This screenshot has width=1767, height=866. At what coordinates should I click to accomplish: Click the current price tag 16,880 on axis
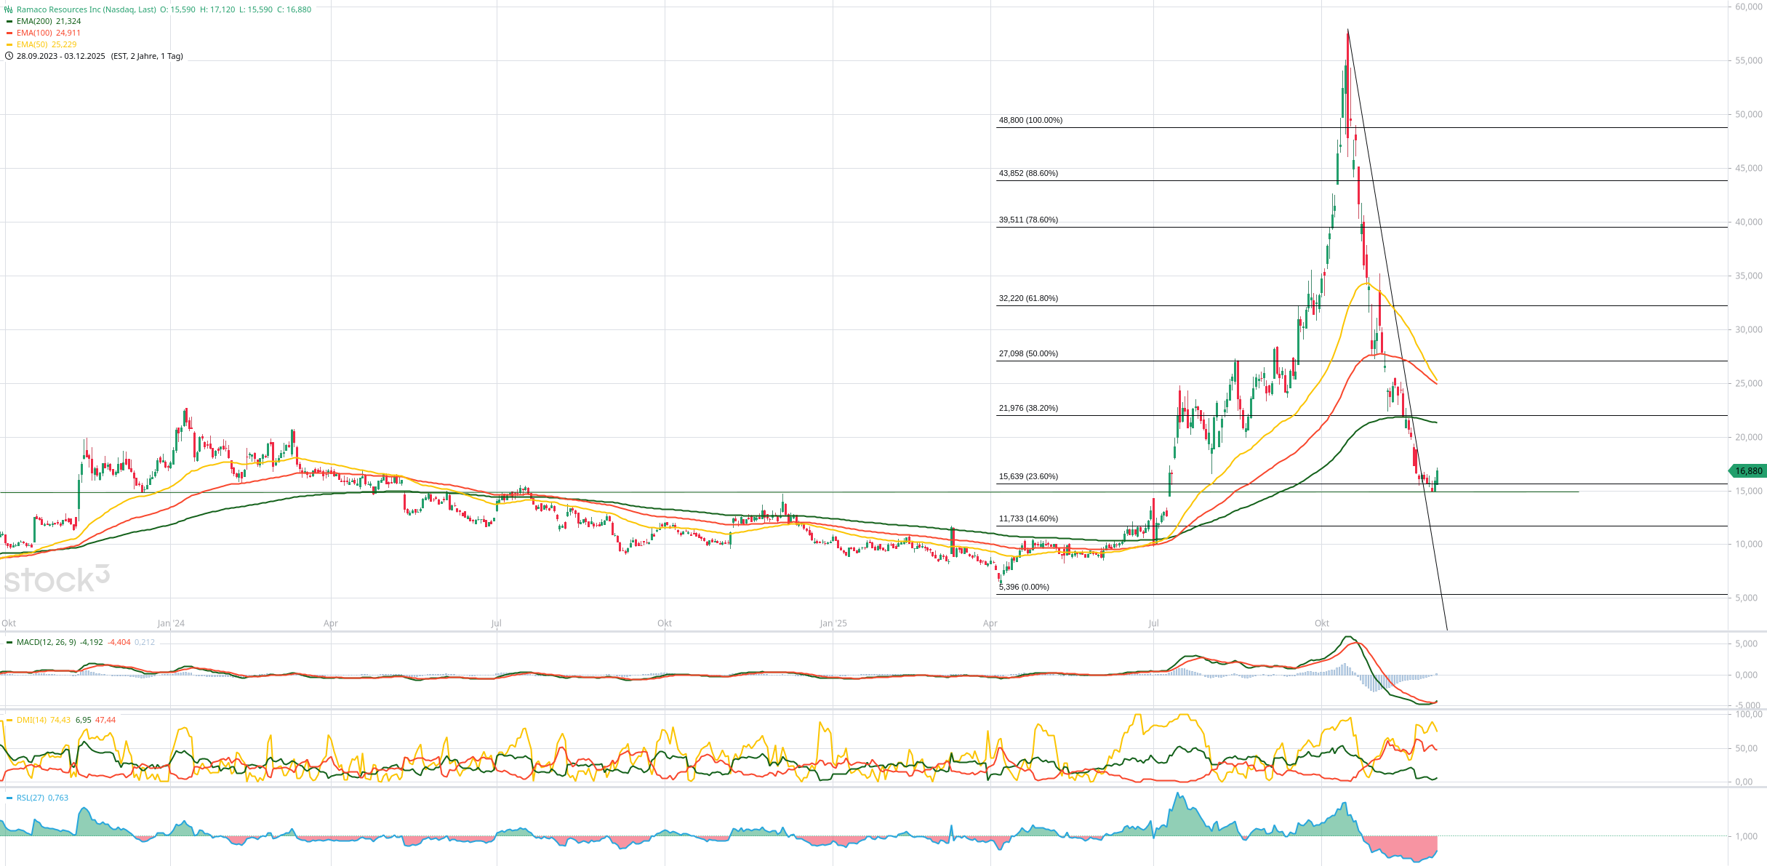pyautogui.click(x=1747, y=471)
